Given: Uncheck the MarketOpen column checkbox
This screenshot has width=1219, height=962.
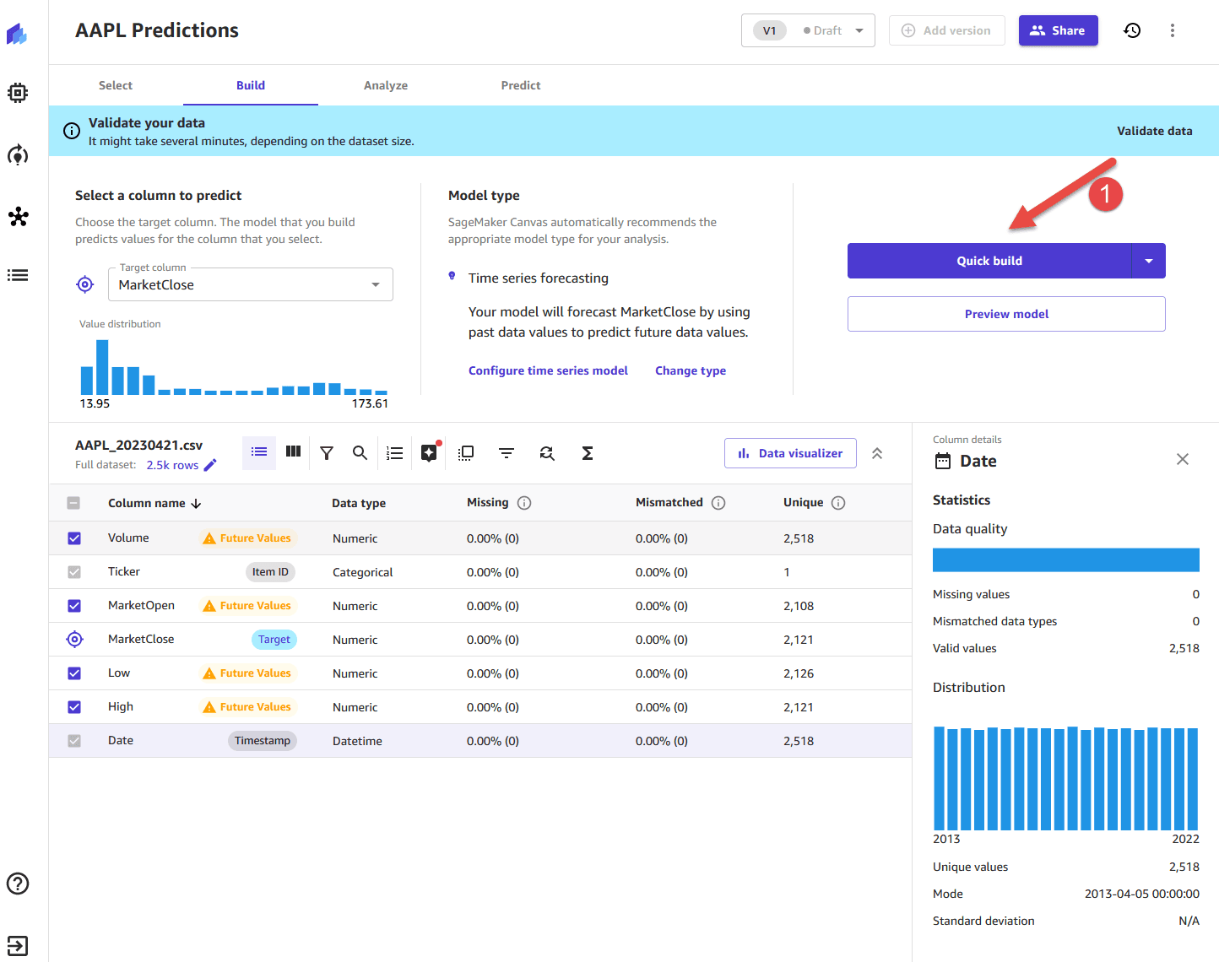Looking at the screenshot, I should pos(74,606).
